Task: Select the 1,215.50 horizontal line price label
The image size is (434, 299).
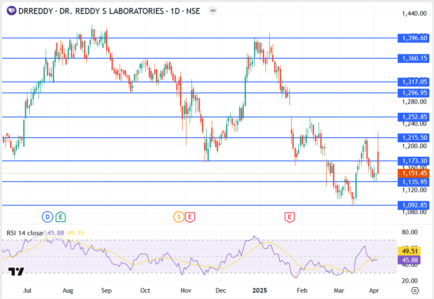Action: tap(414, 138)
